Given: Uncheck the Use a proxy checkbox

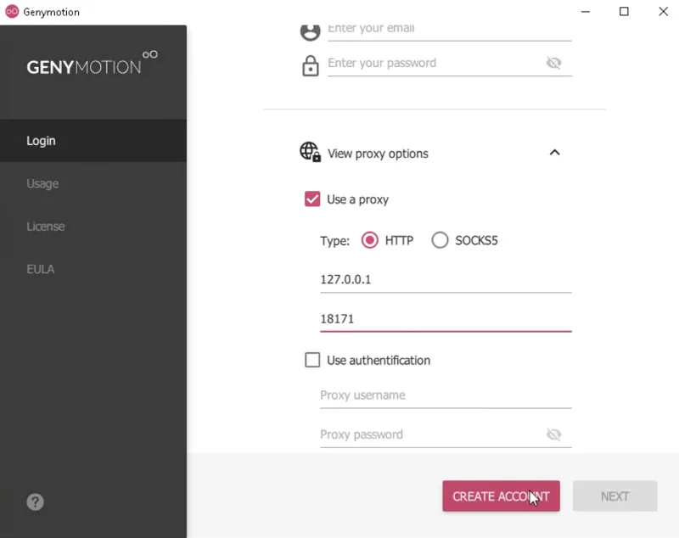Looking at the screenshot, I should pyautogui.click(x=312, y=199).
